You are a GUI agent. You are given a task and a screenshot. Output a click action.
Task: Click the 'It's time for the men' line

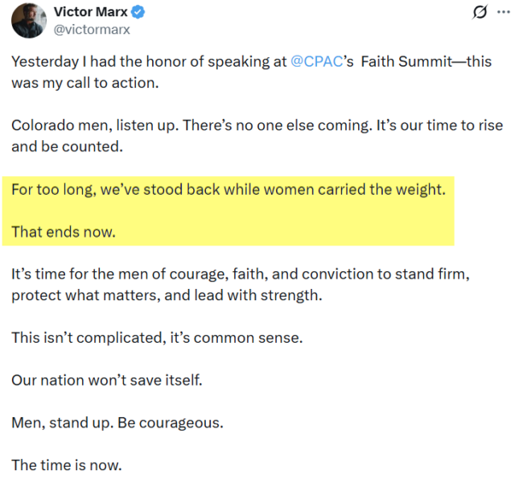coord(240,275)
